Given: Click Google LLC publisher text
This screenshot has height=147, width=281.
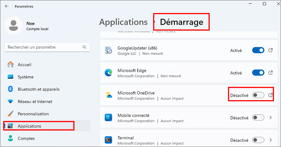Looking at the screenshot, I should (127, 53).
